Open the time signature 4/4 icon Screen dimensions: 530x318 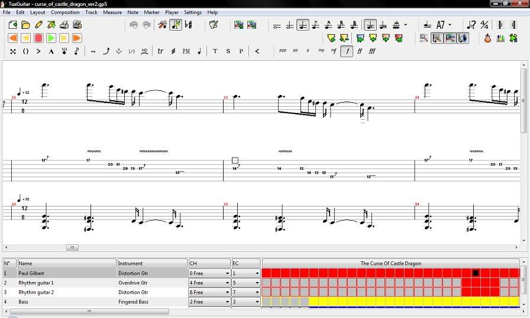point(484,25)
